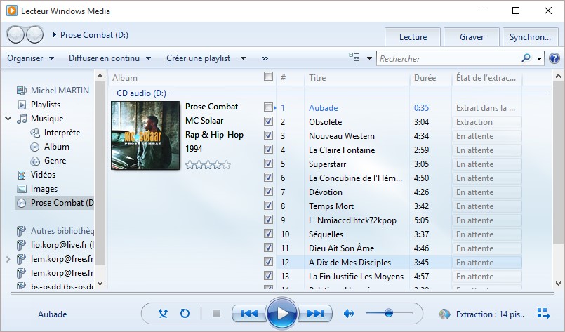565x332 pixels.
Task: Click the view options icon
Action: (x=354, y=58)
